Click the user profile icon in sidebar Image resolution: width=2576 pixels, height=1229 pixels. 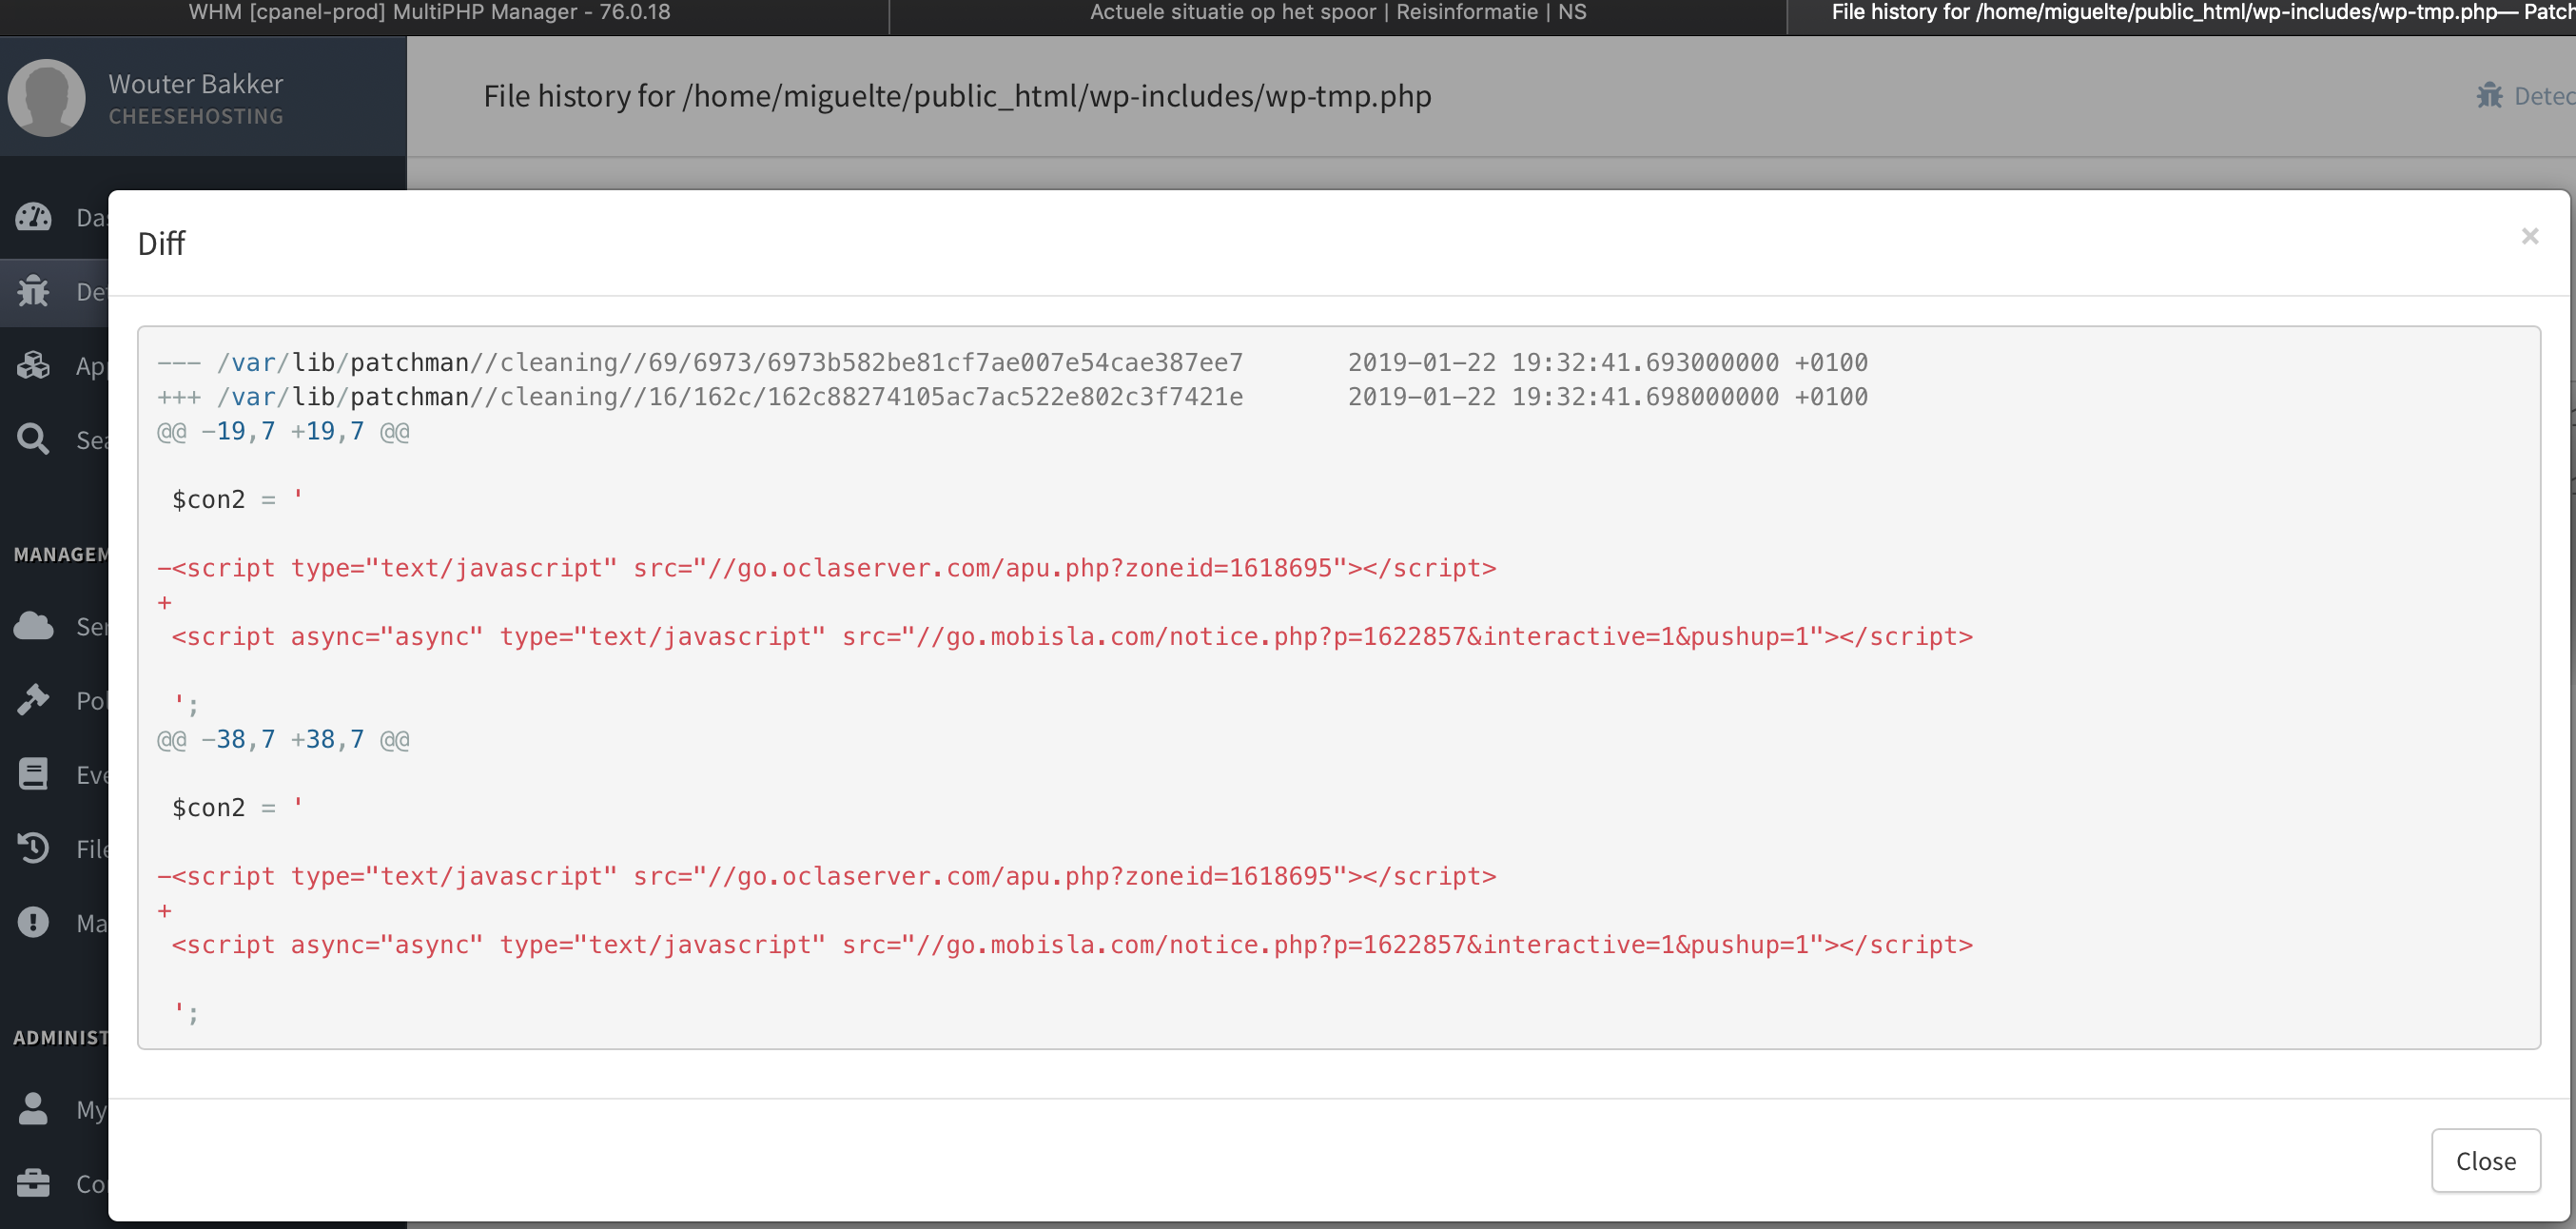33,1109
